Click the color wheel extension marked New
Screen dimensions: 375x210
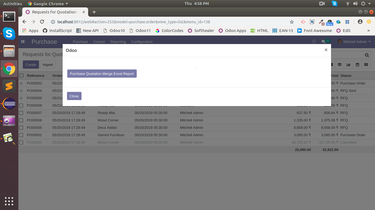point(330,22)
